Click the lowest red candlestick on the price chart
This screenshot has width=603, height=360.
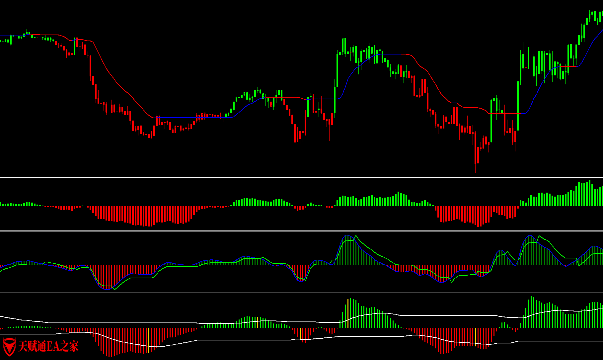[476, 152]
